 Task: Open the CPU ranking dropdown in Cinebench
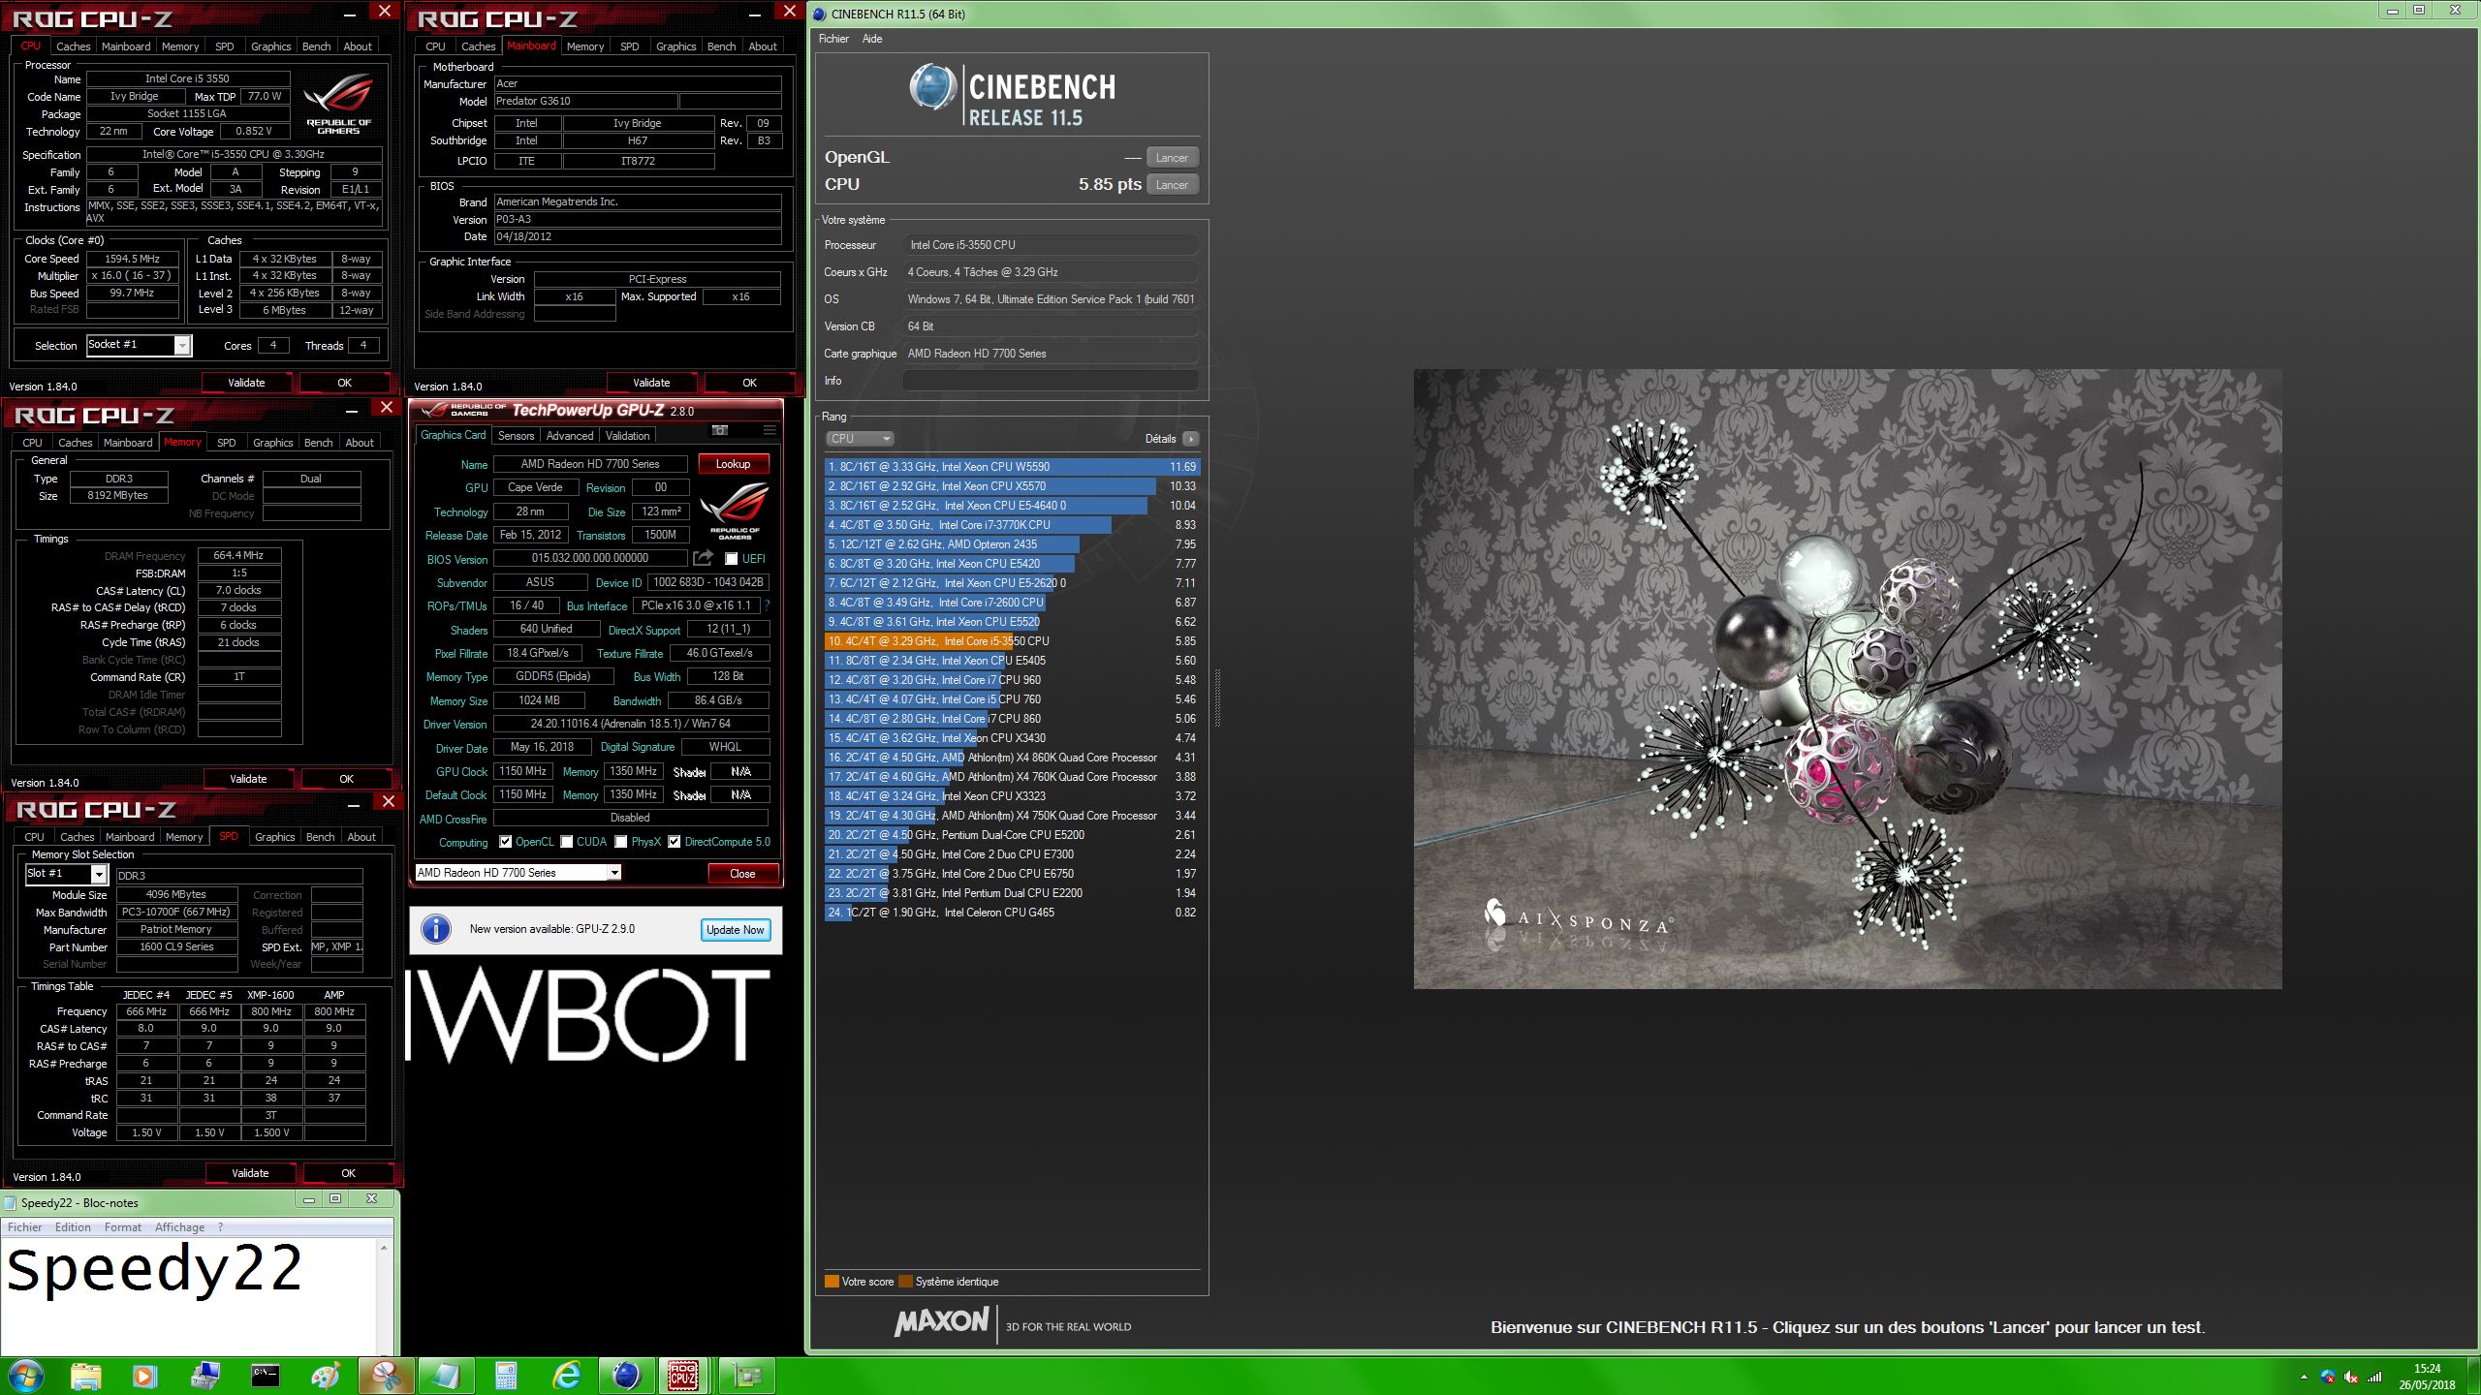[859, 439]
